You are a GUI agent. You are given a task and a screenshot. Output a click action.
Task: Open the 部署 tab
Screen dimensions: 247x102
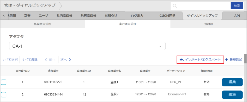[x=27, y=16]
